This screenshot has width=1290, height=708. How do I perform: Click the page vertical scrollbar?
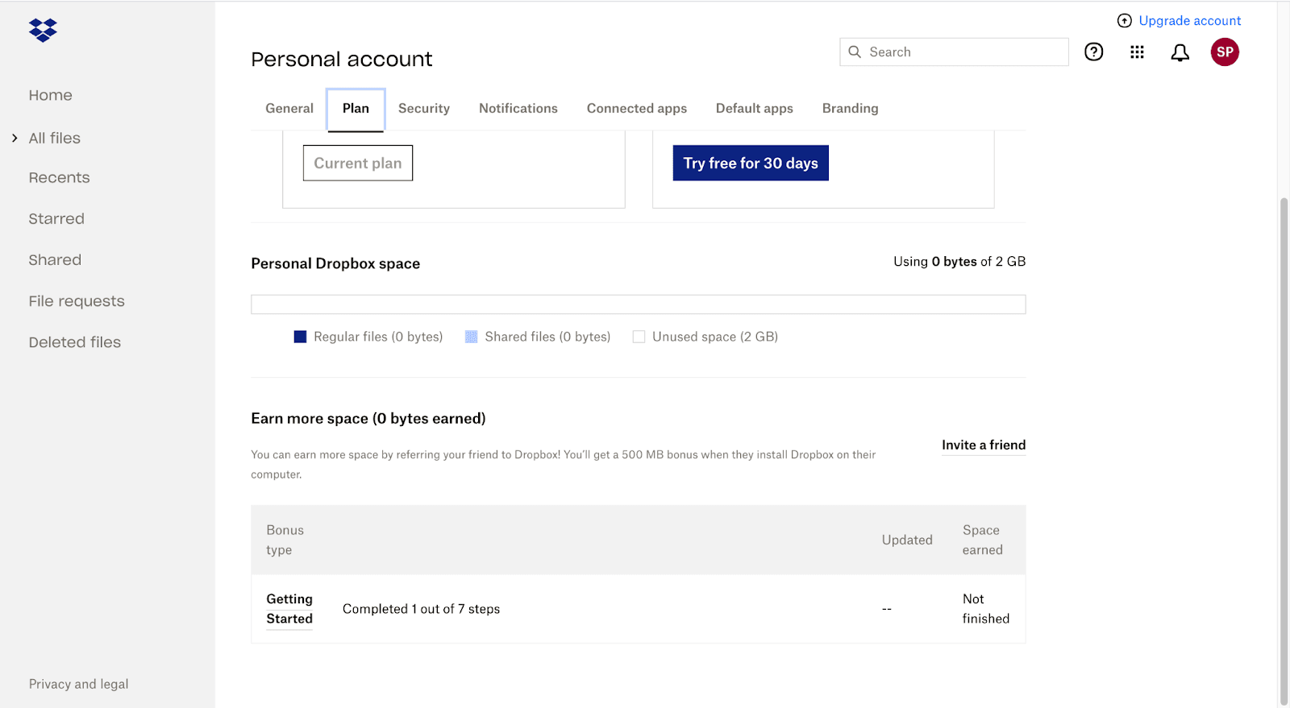coord(1284,451)
